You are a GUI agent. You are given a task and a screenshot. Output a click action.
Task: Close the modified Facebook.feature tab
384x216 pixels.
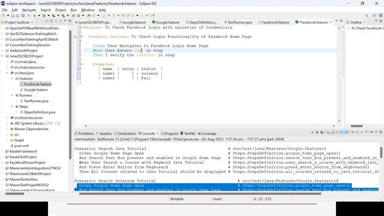pos(331,22)
